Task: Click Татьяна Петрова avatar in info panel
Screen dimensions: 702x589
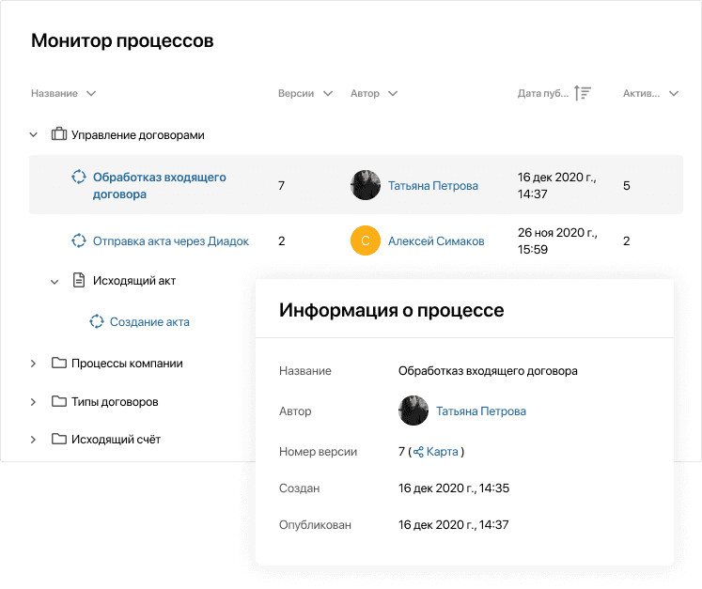Action: point(413,411)
